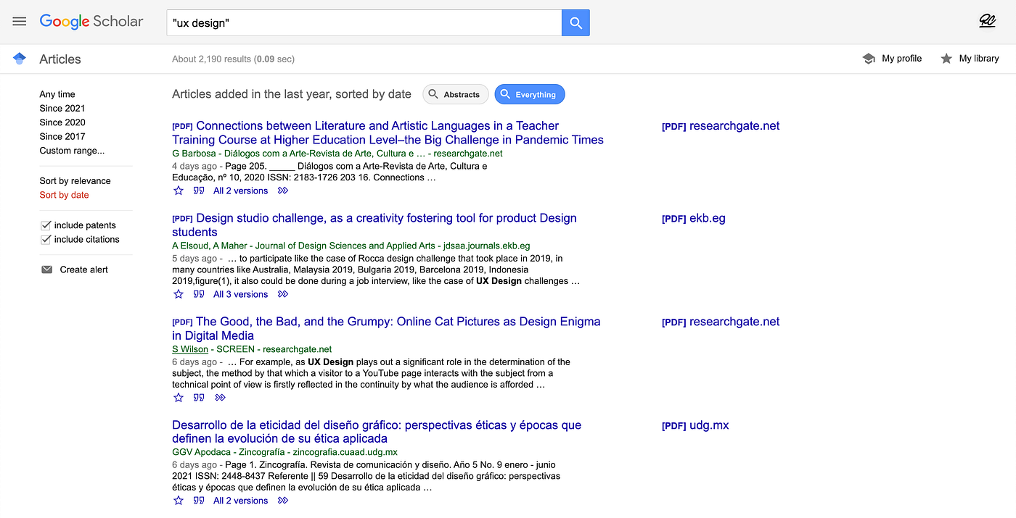Open the [PDF] udg.mx link
The image size is (1016, 518).
click(x=695, y=425)
